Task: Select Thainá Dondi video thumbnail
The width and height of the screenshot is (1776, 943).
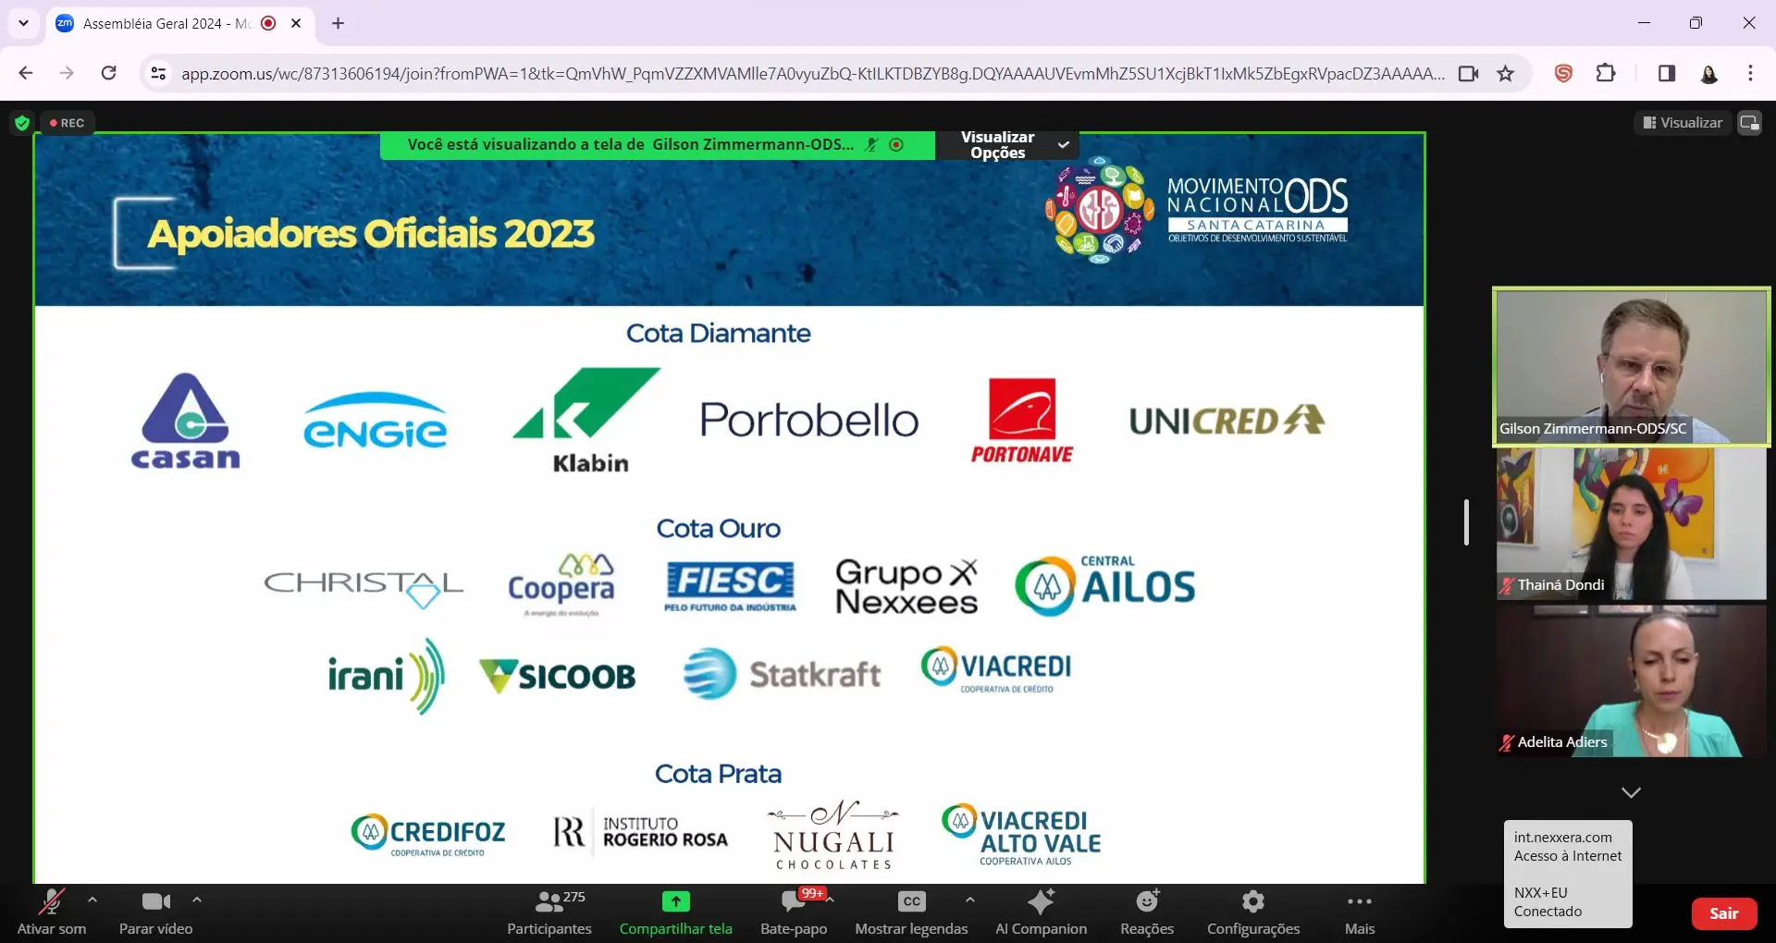Action: click(x=1631, y=524)
